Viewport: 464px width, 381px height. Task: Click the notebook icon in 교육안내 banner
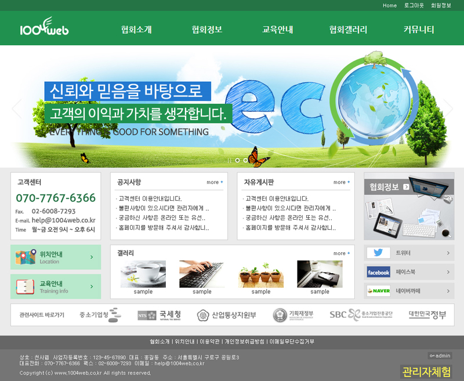pos(26,286)
